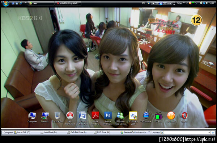Stop playback in Media Player taskbar toolbar
Screen dimensions: 217x143
click(x=153, y=3)
